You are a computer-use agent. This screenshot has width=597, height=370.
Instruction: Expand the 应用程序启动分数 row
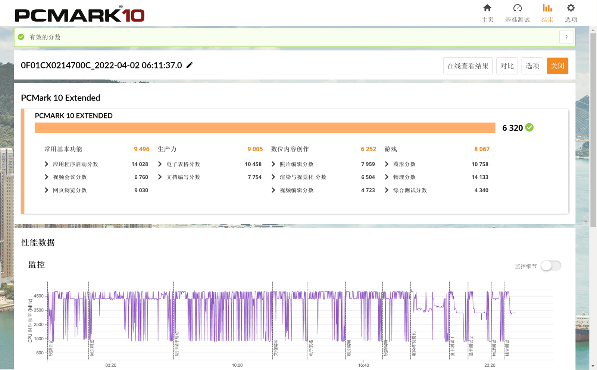point(46,164)
